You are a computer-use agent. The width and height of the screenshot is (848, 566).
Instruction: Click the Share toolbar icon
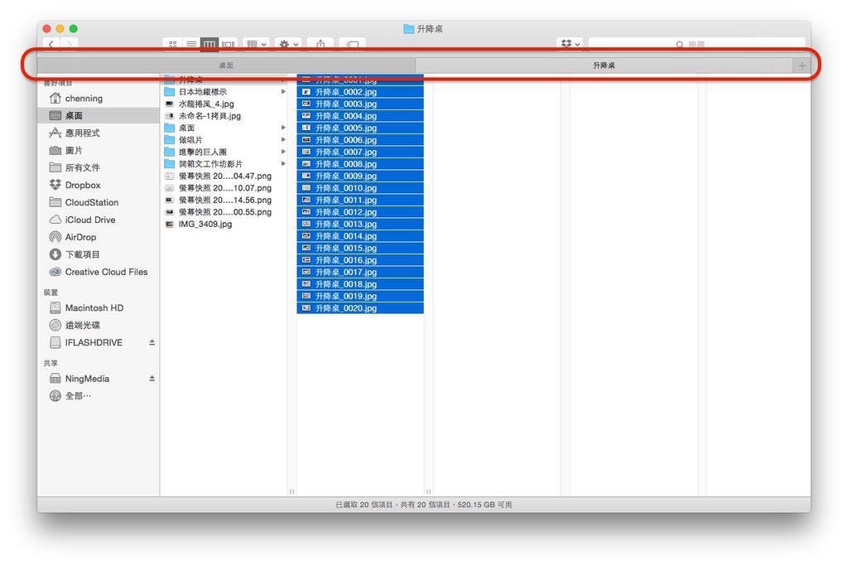coord(320,44)
